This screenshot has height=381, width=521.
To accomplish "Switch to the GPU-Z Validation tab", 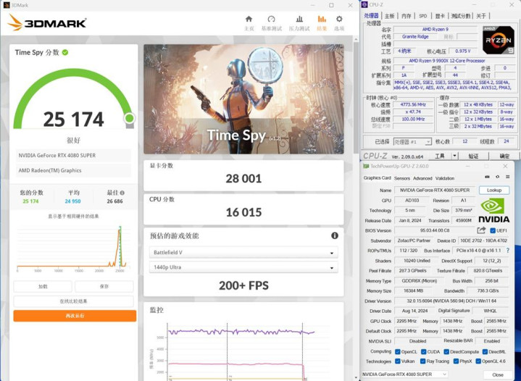I will tap(445, 178).
